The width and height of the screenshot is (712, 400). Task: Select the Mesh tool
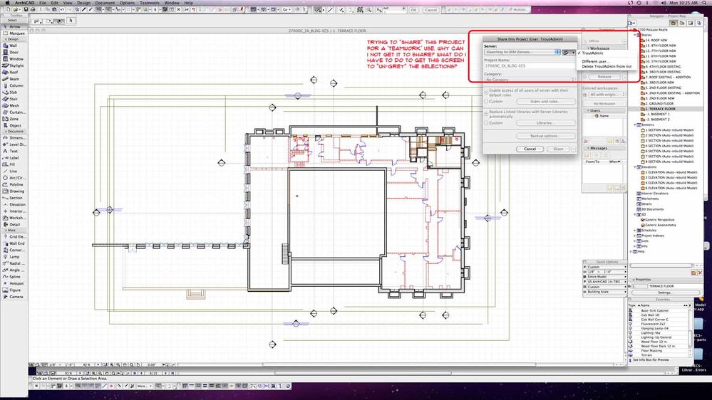coord(14,105)
